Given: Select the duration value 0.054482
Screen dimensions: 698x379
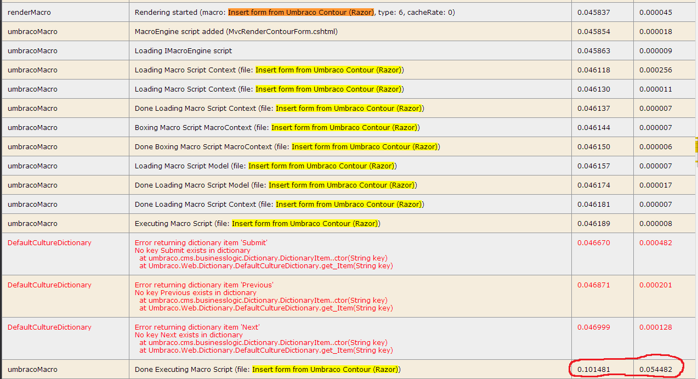Looking at the screenshot, I should [656, 369].
